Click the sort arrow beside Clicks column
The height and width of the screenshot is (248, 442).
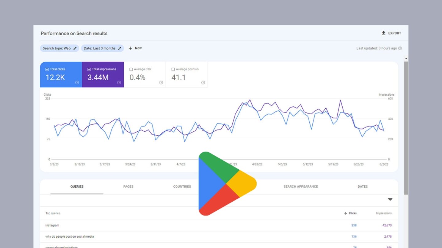tap(346, 213)
